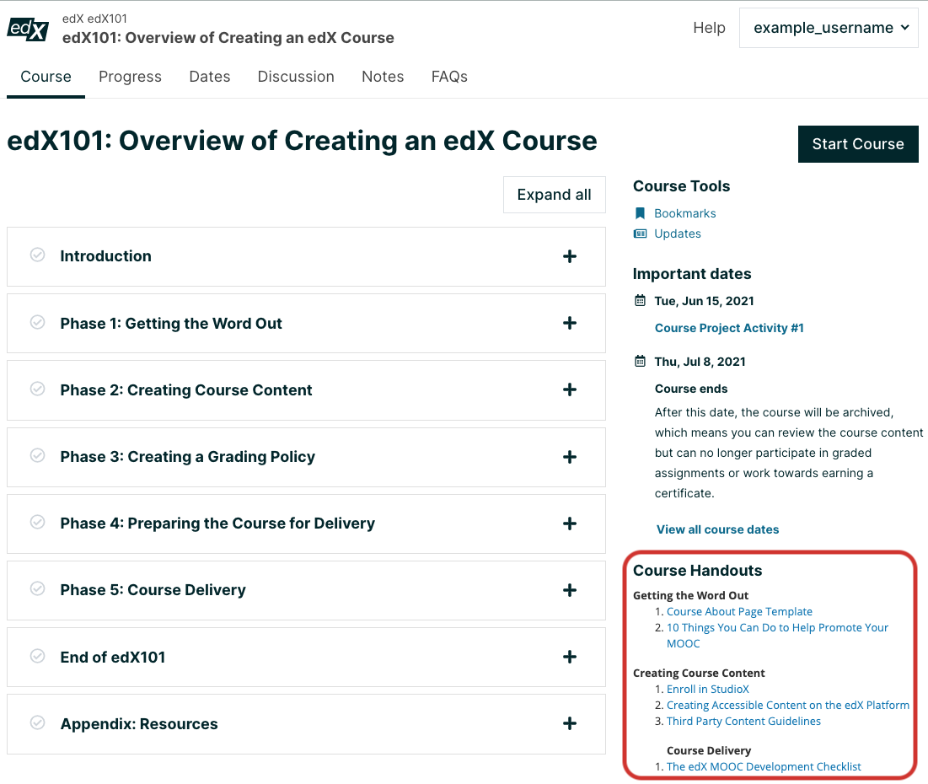Click the checkmark icon beside Appendix: Resources
This screenshot has width=928, height=784.
(x=37, y=723)
